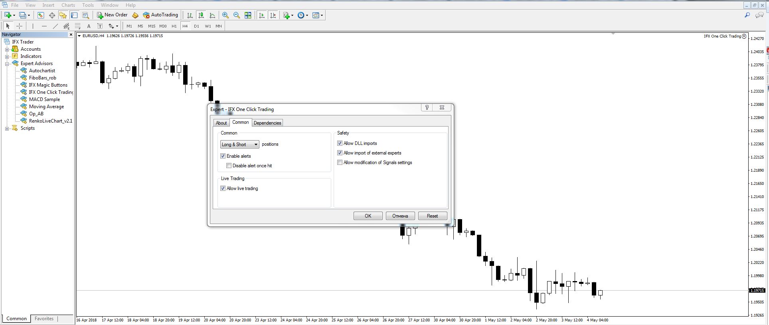
Task: Switch chart to bar chart icon
Action: (x=190, y=15)
